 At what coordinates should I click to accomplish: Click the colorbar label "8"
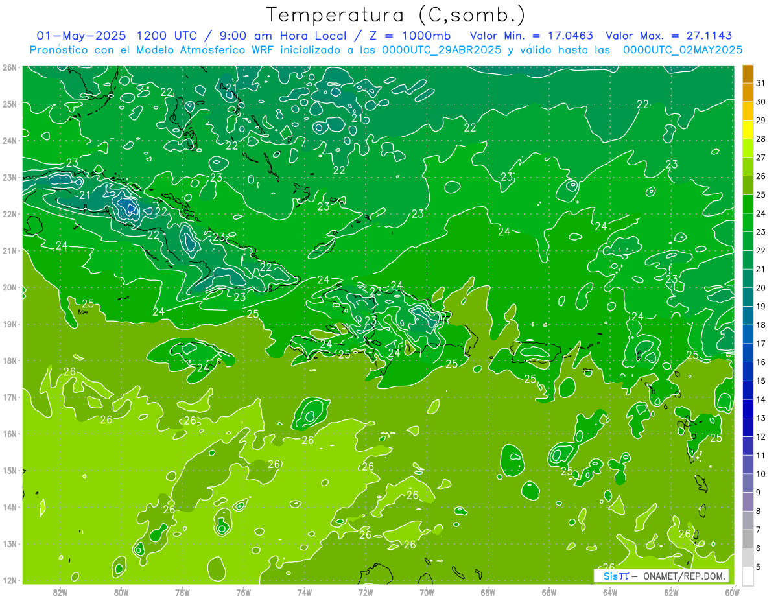tap(759, 511)
